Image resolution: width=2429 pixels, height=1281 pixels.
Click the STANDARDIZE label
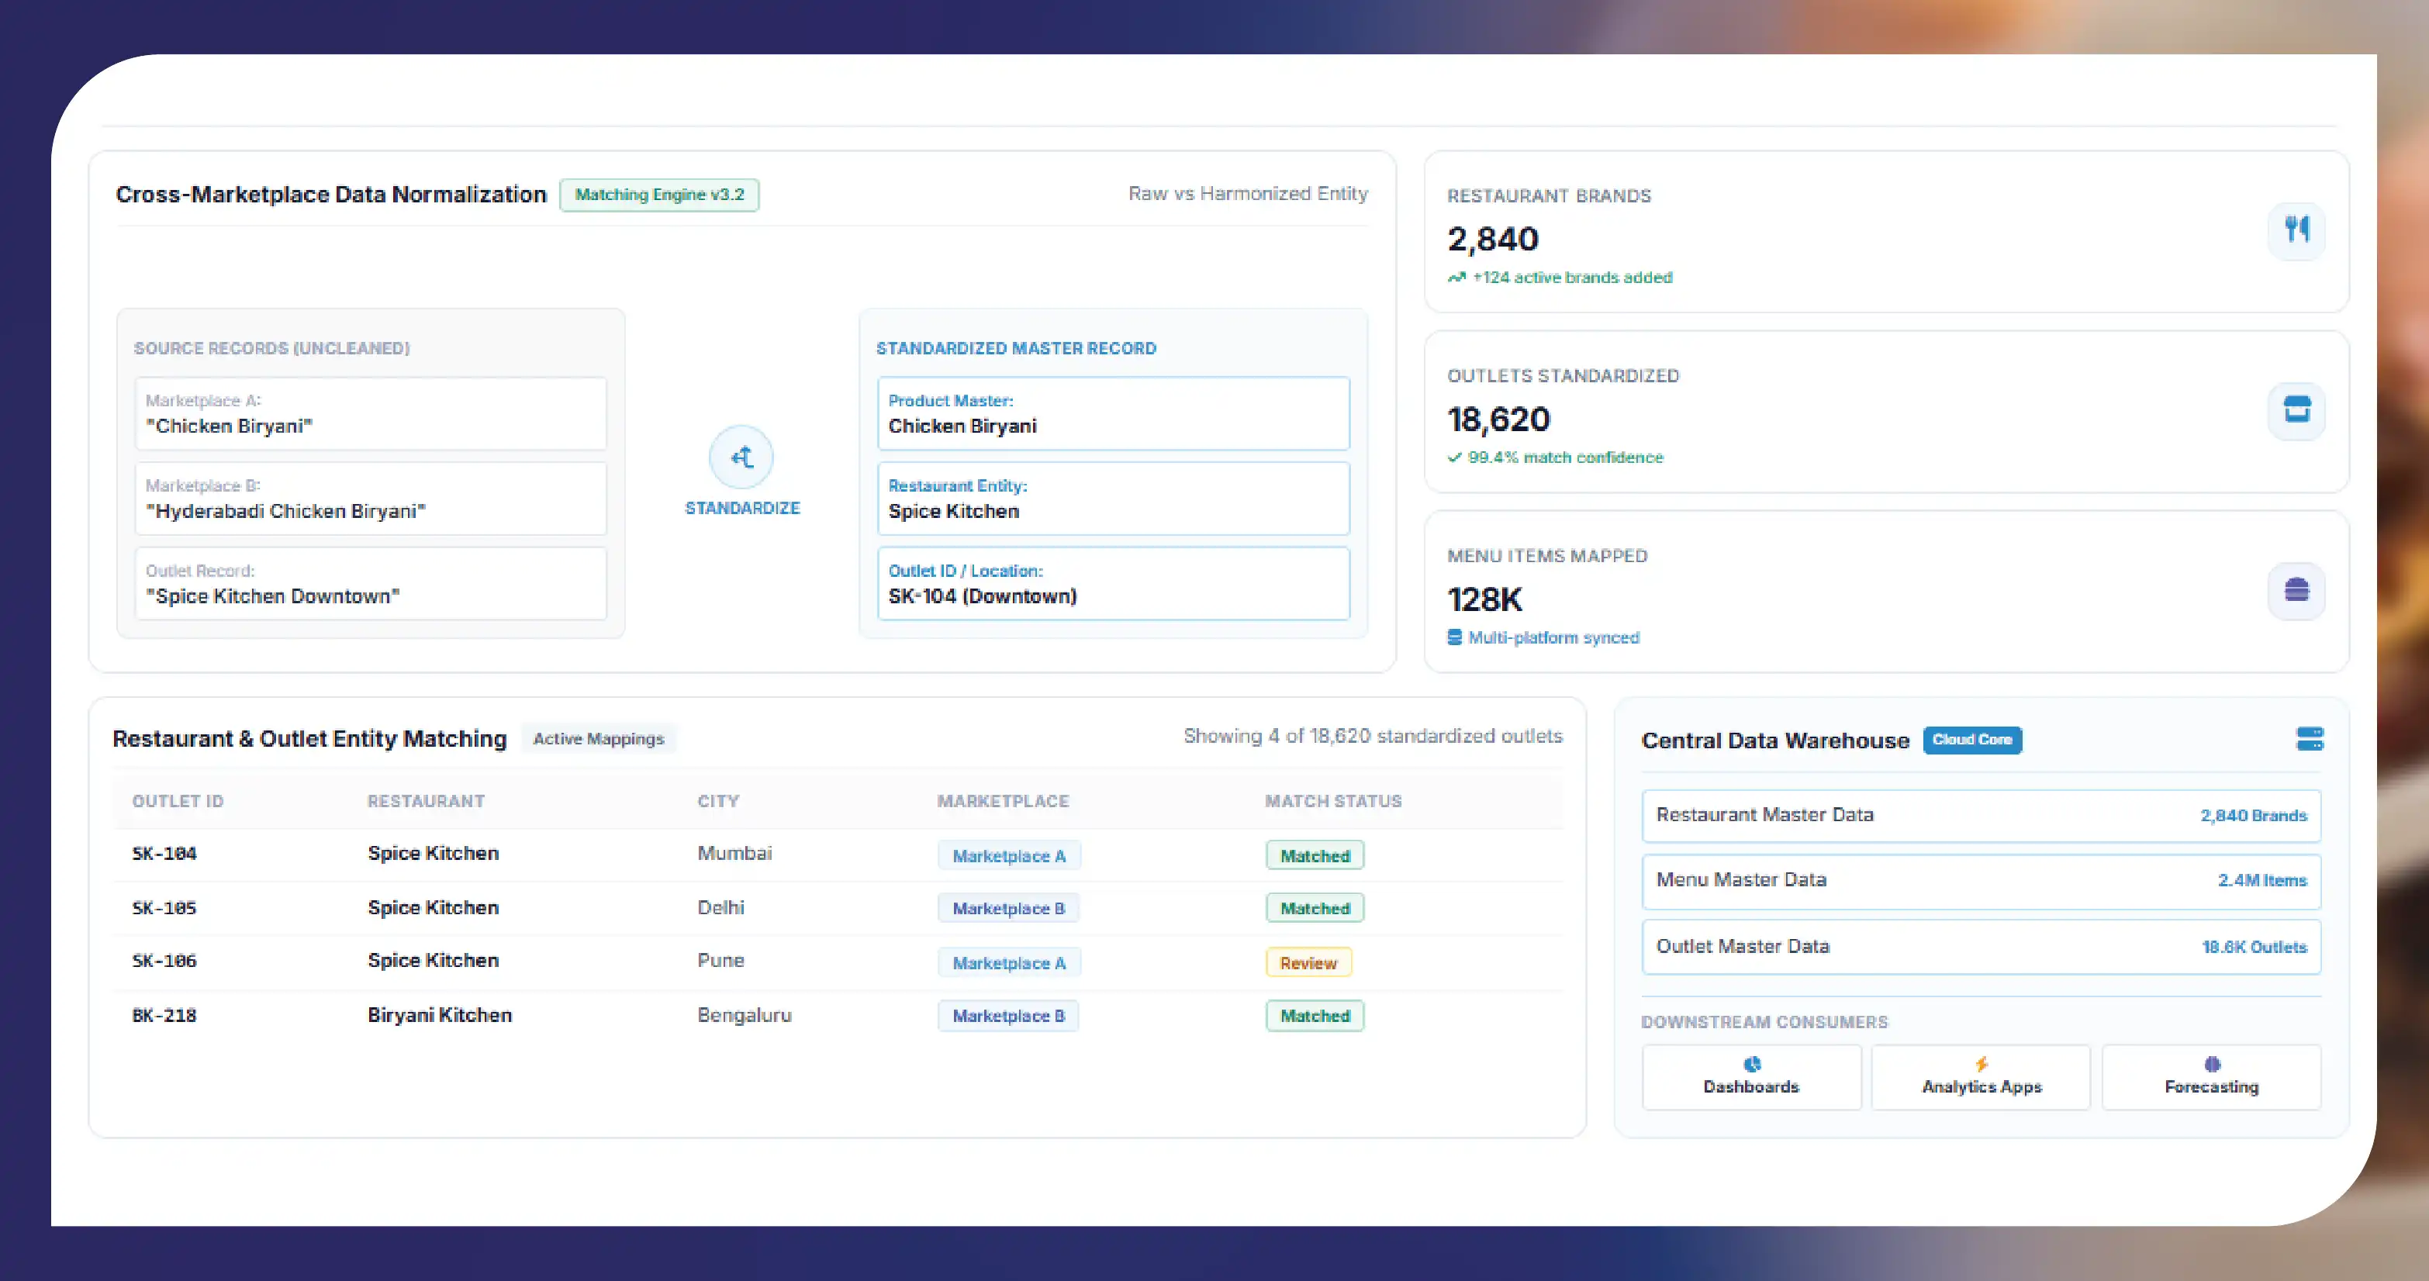(x=742, y=508)
